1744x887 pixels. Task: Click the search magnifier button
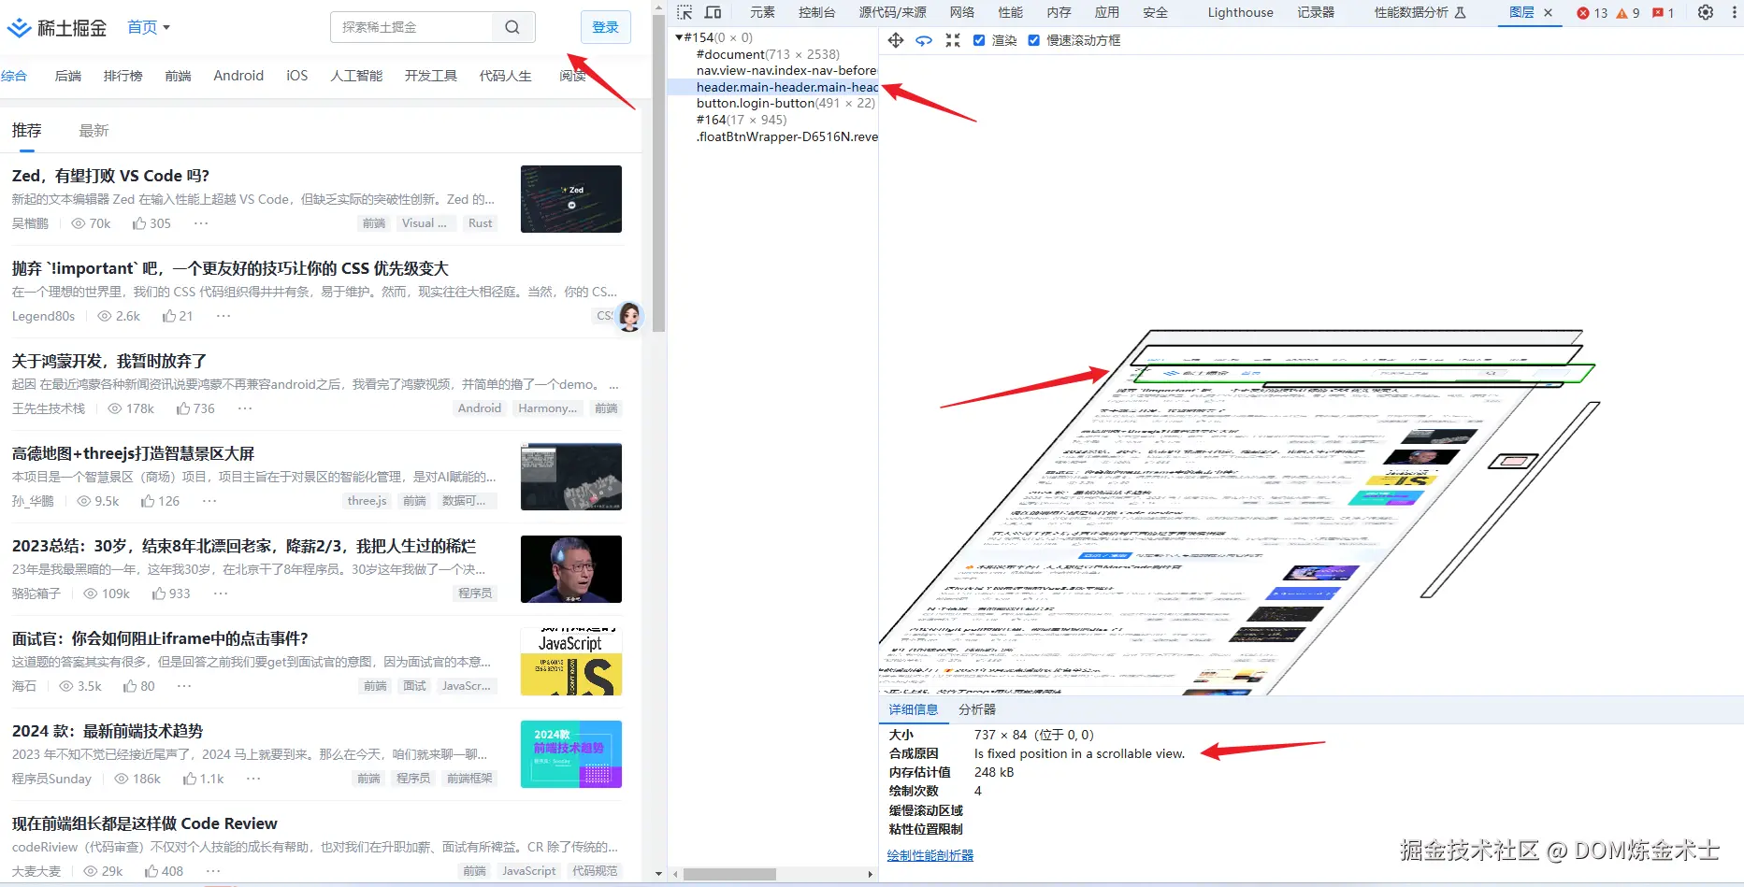pos(512,27)
